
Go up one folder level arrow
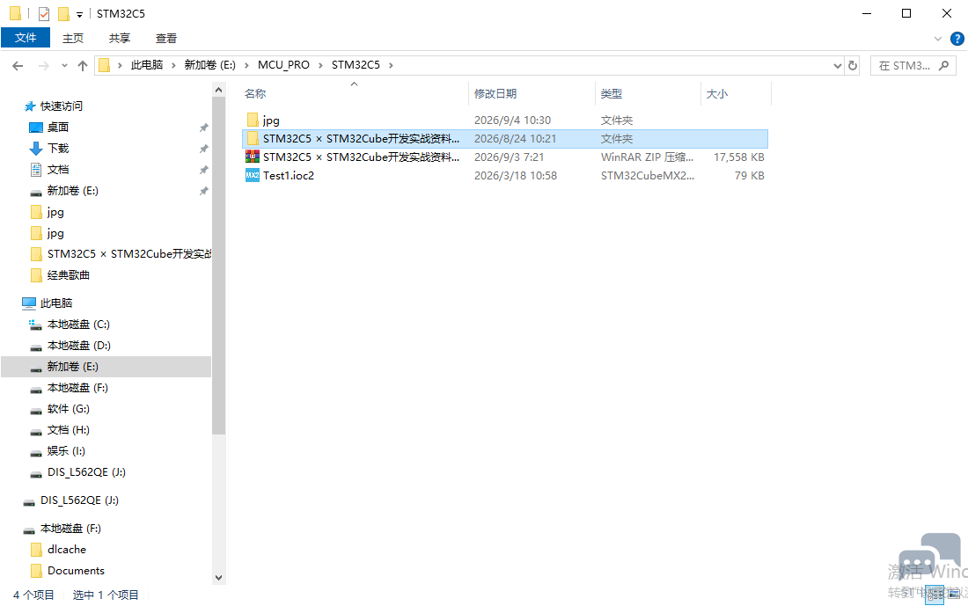[82, 65]
